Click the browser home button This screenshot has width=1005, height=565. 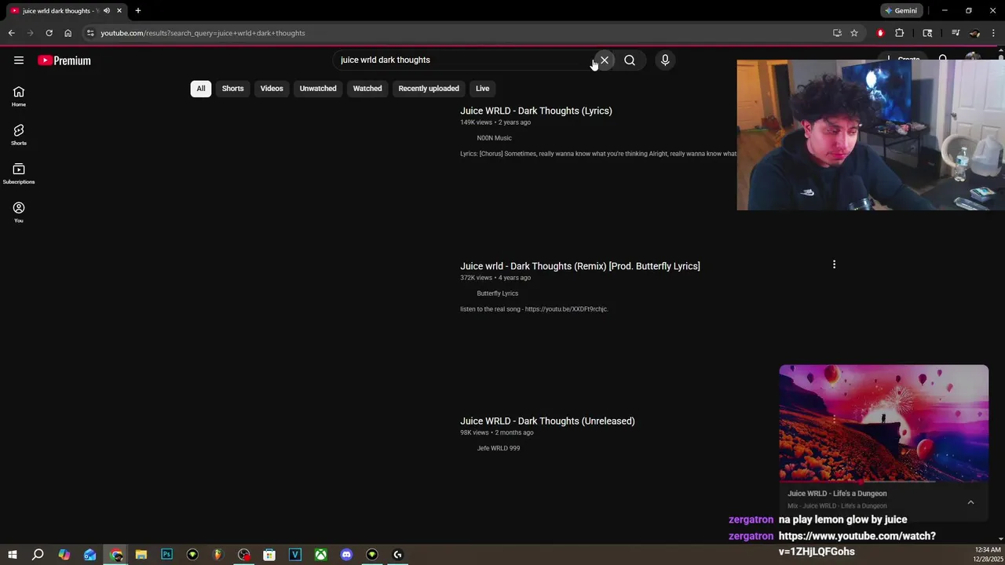[68, 33]
